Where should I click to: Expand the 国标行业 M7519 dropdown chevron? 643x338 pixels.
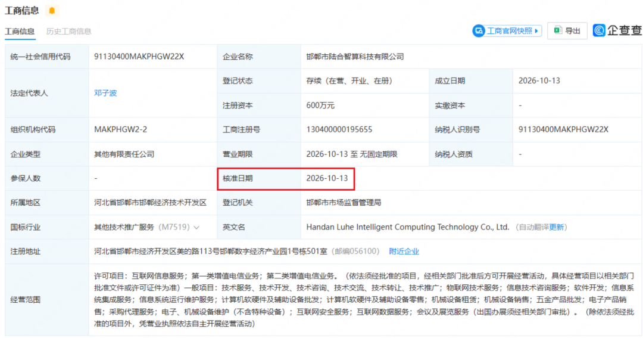[197, 228]
